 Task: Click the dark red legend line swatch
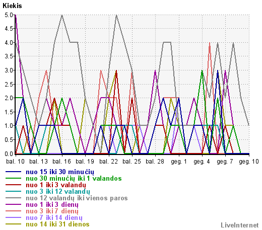(x=13, y=185)
